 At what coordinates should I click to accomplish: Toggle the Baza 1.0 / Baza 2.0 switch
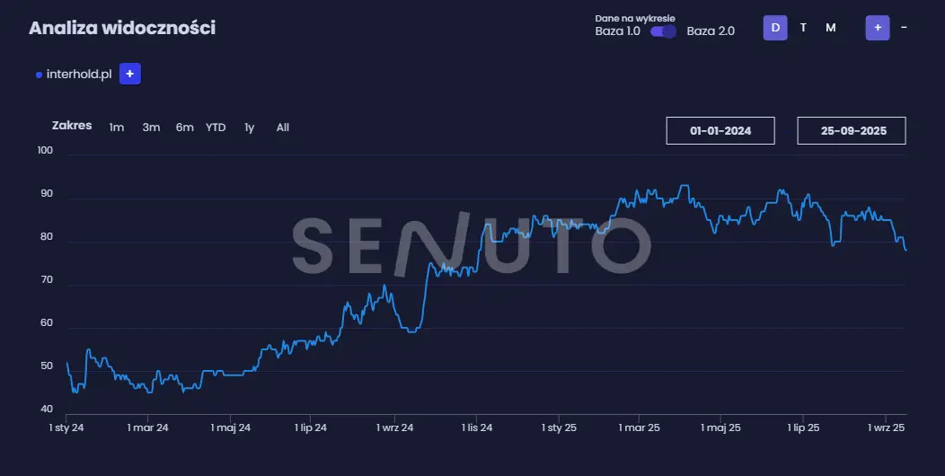coord(664,31)
